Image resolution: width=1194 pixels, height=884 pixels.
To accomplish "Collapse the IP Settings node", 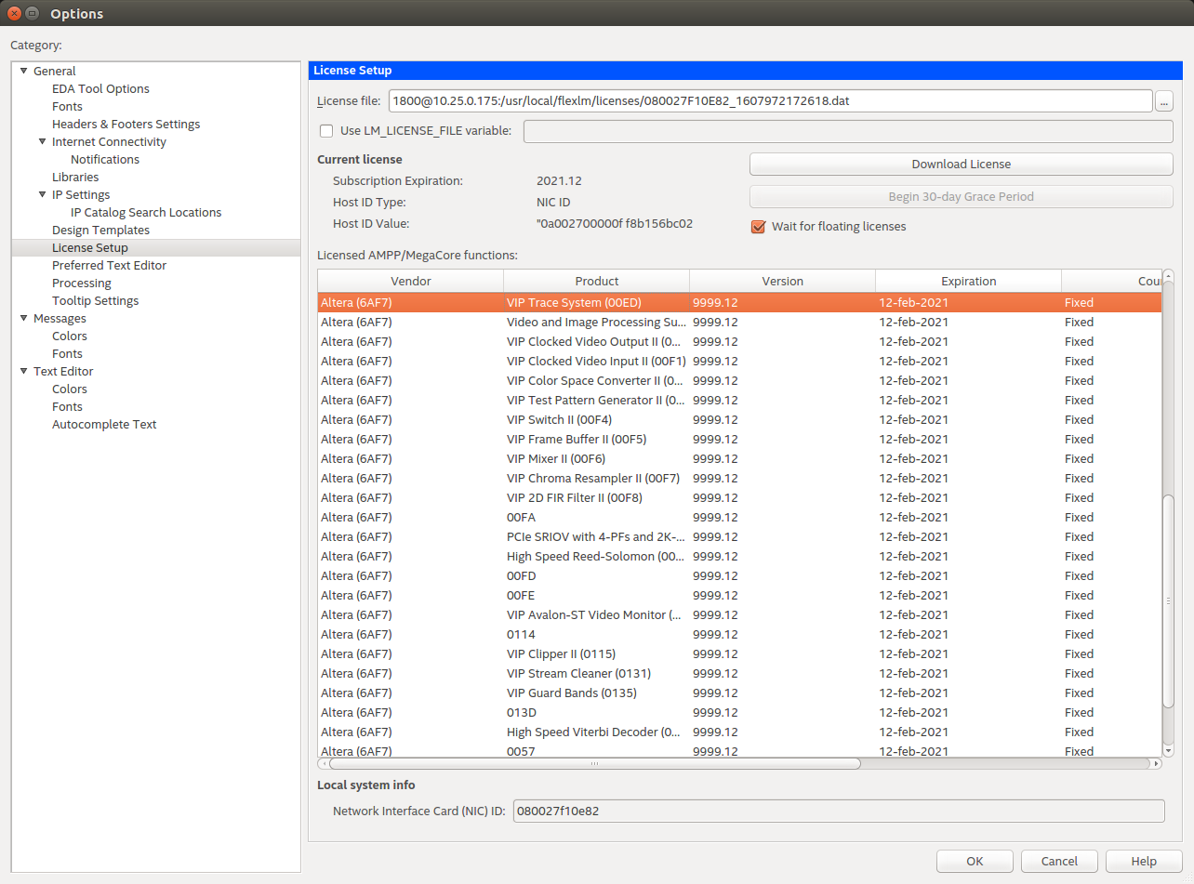I will (x=43, y=195).
